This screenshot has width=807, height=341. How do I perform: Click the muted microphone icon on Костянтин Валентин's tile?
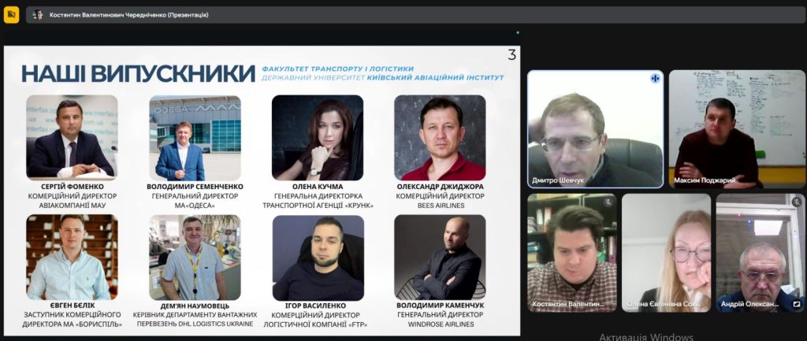608,202
